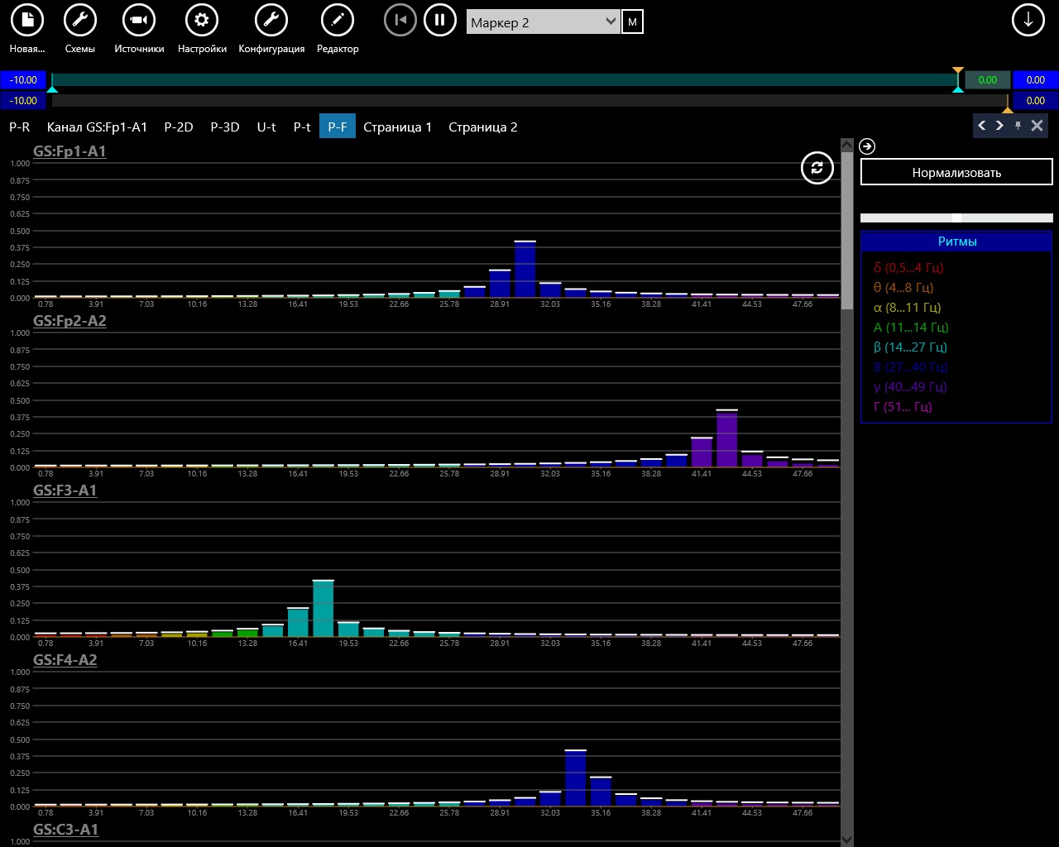Switch to the Страница 1 tab

(x=398, y=127)
